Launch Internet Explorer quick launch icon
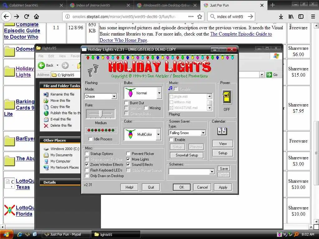The width and height of the screenshot is (319, 239). point(20,234)
